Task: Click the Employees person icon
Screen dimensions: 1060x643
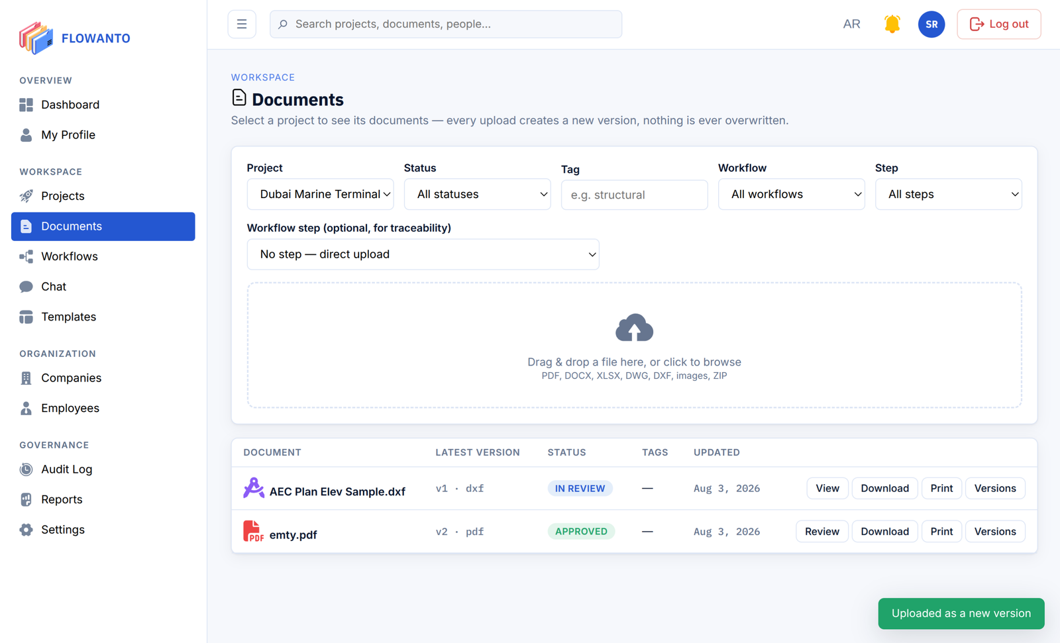Action: (26, 409)
